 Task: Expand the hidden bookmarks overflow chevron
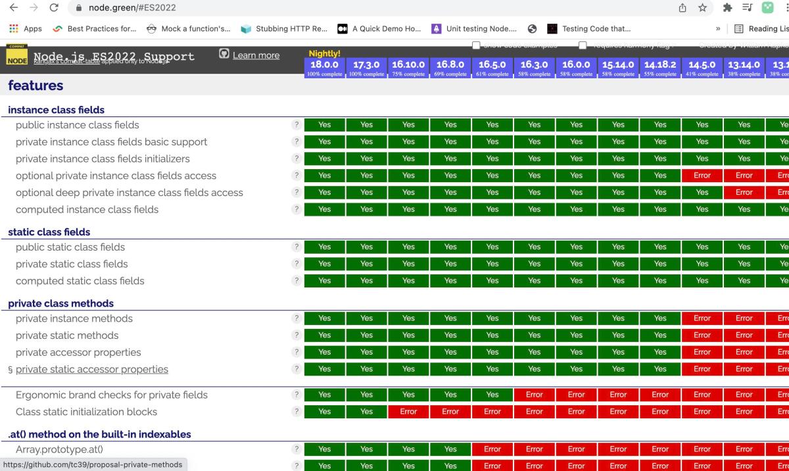pos(717,28)
